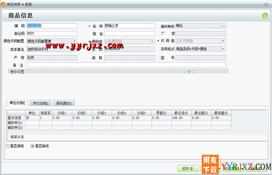
Task: Click the 单位 column header
Action: point(32,113)
